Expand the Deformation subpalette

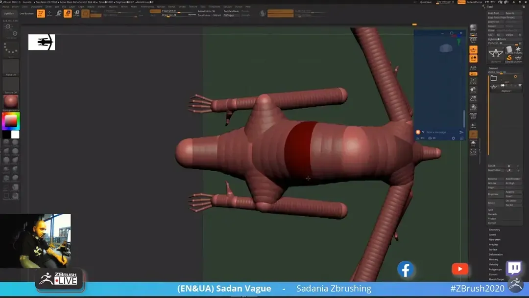coord(495,254)
